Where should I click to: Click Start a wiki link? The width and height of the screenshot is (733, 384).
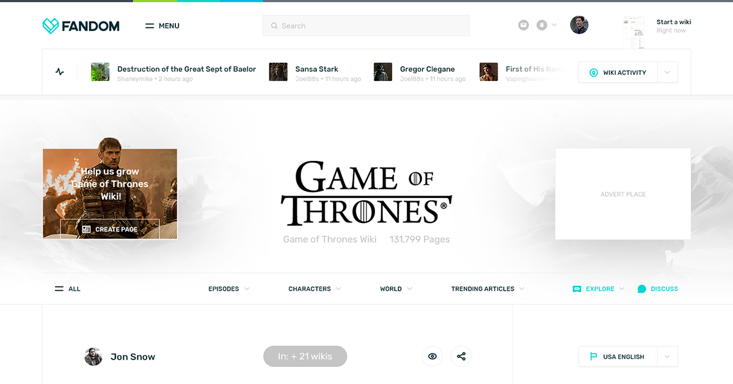click(674, 22)
